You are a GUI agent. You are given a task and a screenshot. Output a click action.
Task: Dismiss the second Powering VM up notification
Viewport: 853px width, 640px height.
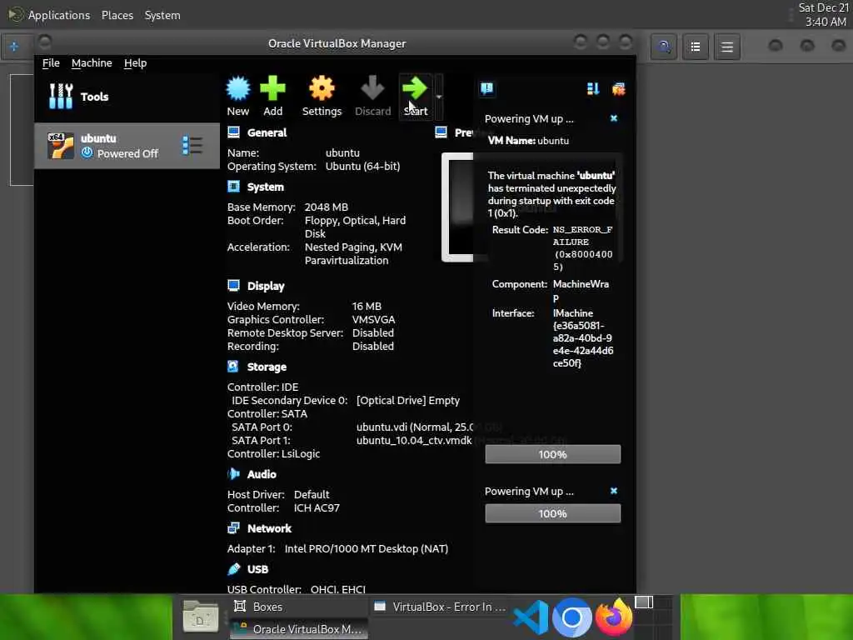click(614, 491)
